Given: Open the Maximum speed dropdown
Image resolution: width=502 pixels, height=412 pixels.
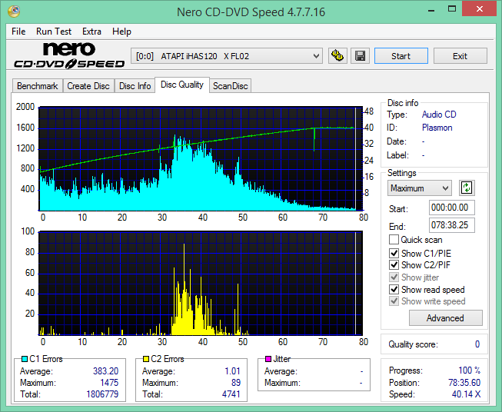Looking at the screenshot, I should 420,188.
